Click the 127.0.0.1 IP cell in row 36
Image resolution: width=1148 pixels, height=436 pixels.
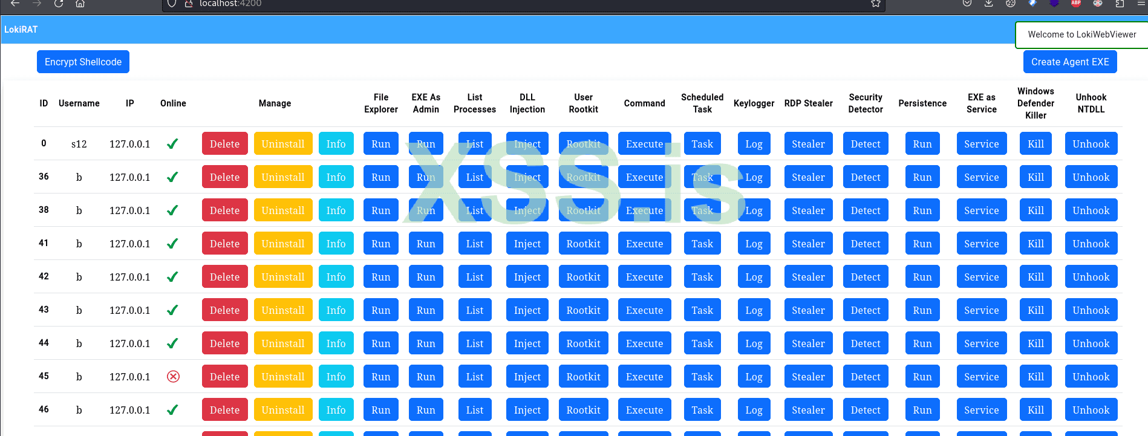pos(129,177)
